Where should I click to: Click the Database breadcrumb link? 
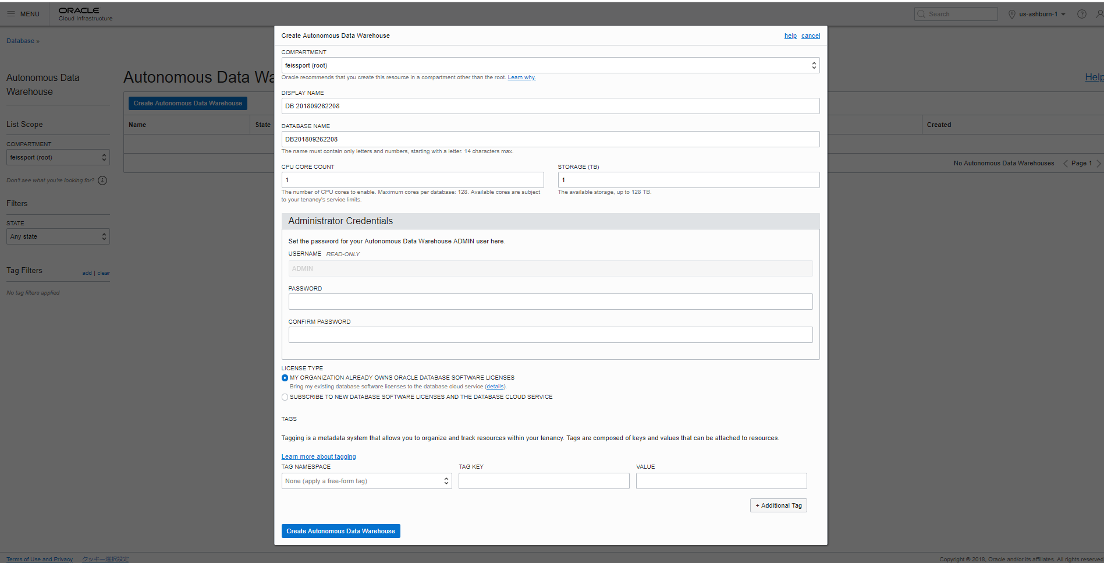click(x=20, y=41)
